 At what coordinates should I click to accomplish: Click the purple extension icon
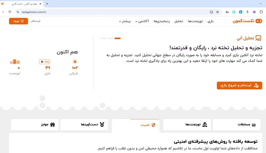coord(254,12)
